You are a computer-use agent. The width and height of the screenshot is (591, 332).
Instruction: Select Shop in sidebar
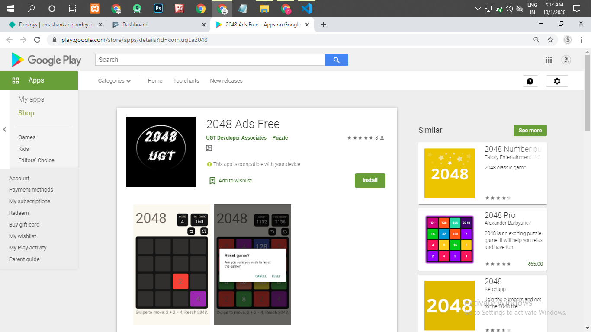click(26, 113)
